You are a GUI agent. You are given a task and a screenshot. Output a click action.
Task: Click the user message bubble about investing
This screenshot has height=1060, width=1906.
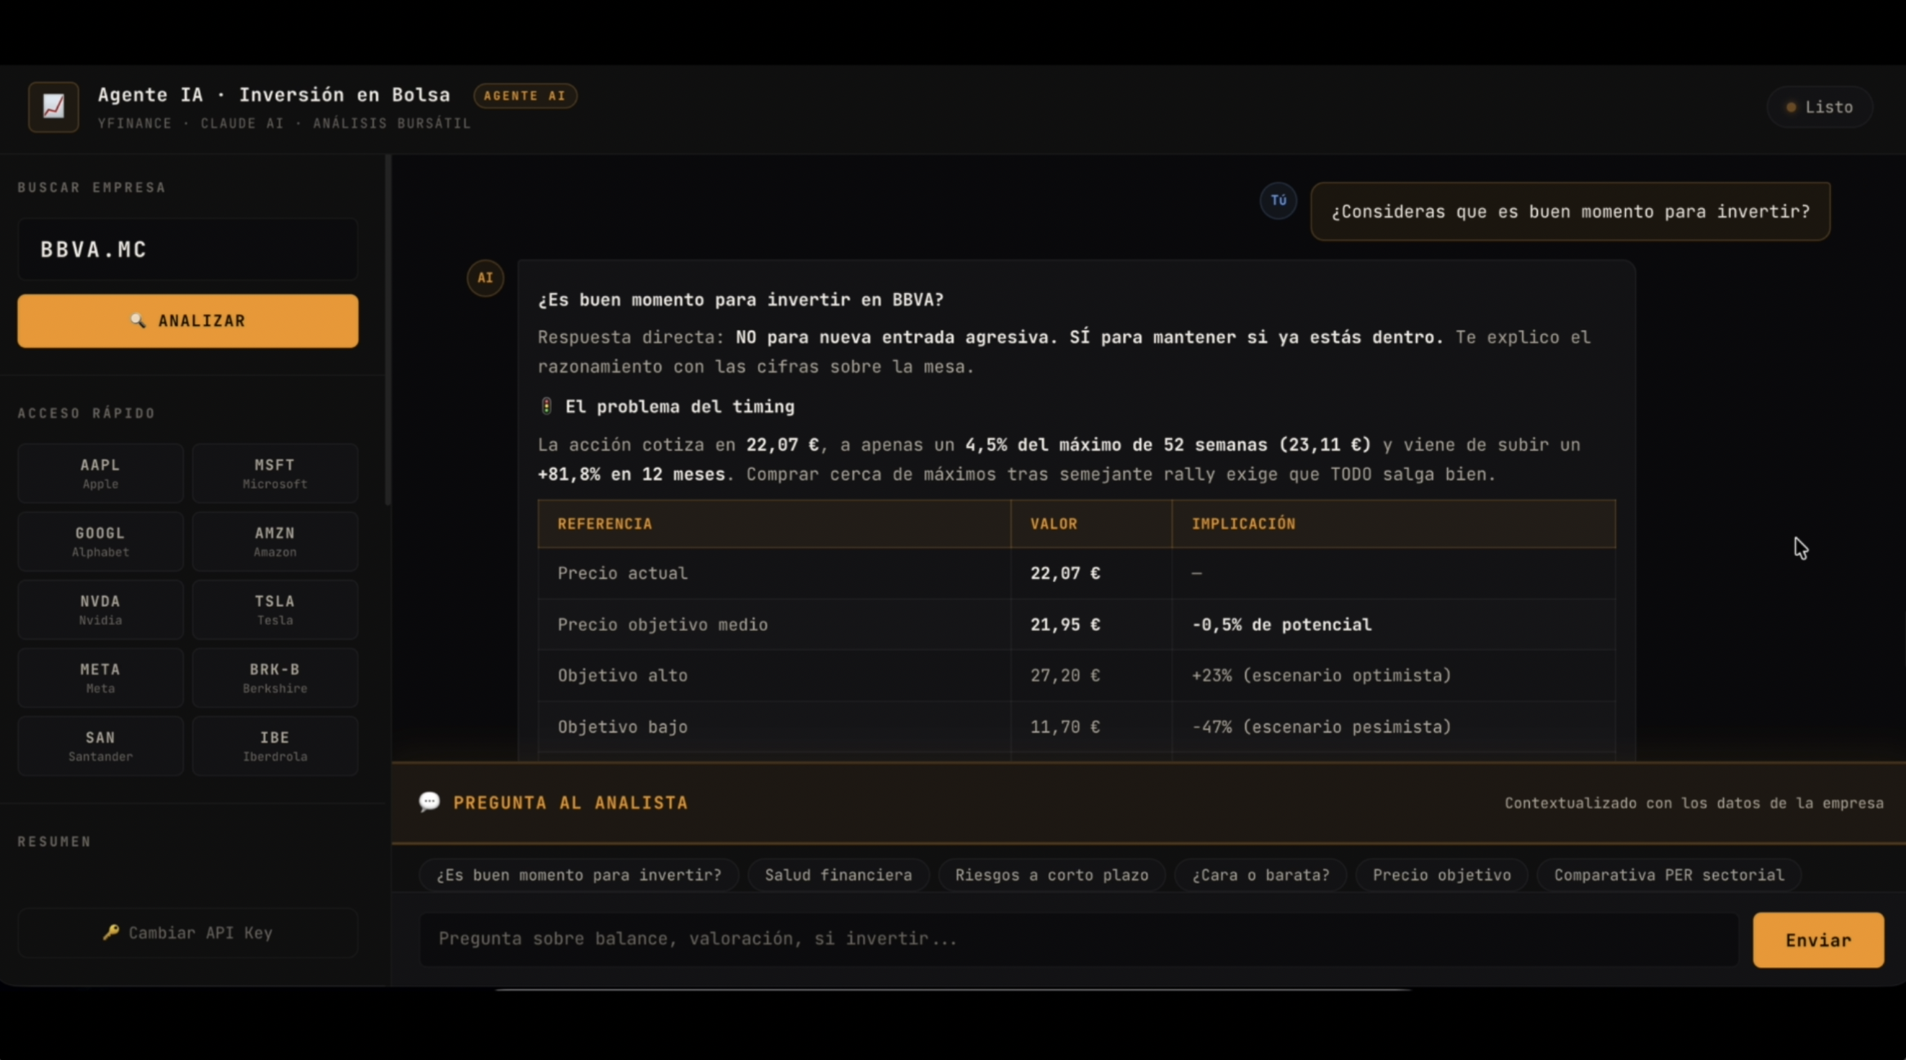[x=1570, y=212]
